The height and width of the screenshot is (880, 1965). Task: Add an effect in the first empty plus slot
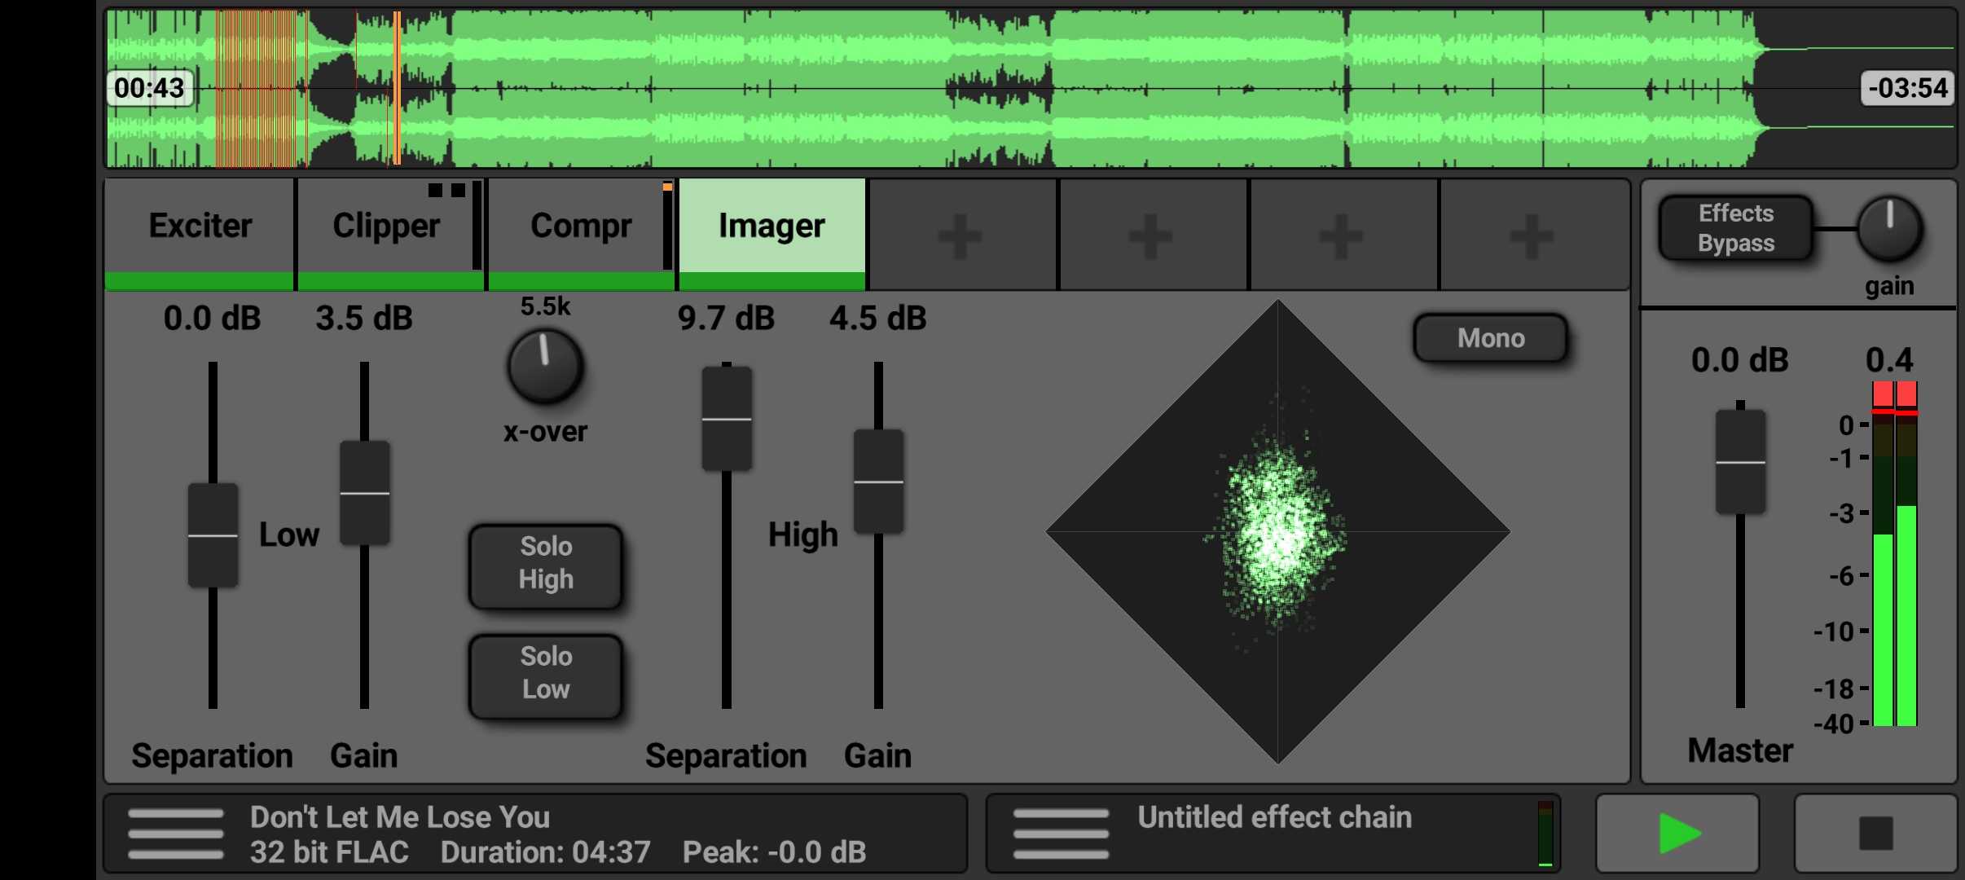point(961,235)
